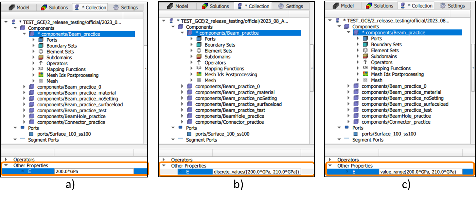The height and width of the screenshot is (199, 476).
Task: Click the Beam_practice component icon in panel c
Action: 356,33
